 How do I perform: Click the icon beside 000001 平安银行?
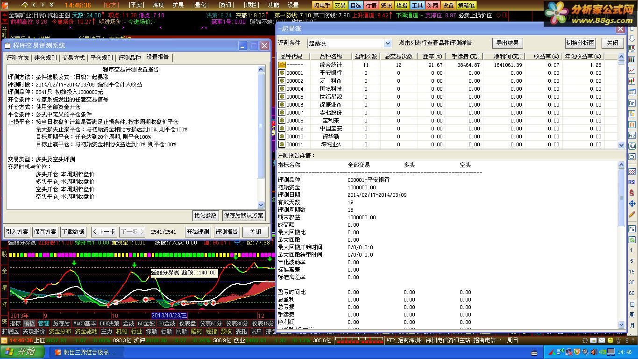pyautogui.click(x=282, y=73)
